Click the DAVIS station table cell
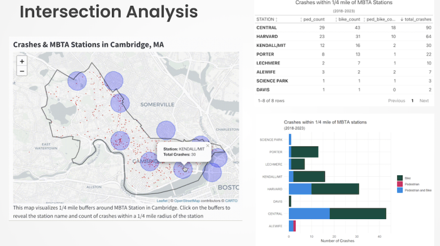The width and height of the screenshot is (440, 246). (x=263, y=90)
